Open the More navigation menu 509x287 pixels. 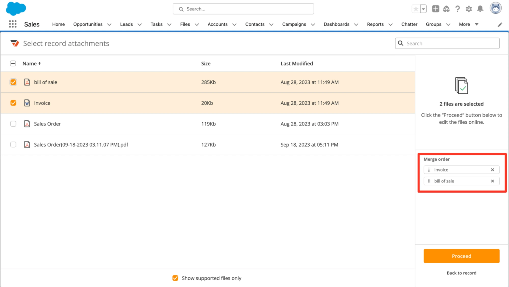[469, 24]
